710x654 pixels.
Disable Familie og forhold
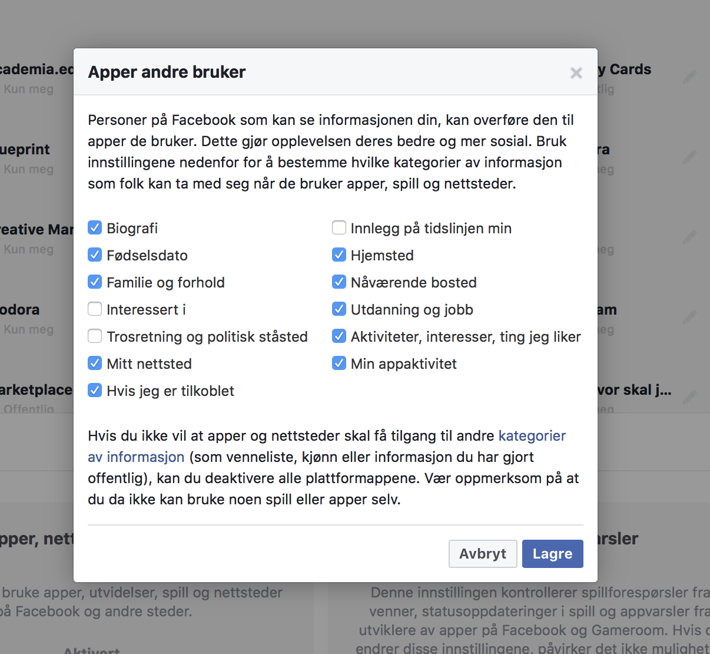tap(95, 282)
